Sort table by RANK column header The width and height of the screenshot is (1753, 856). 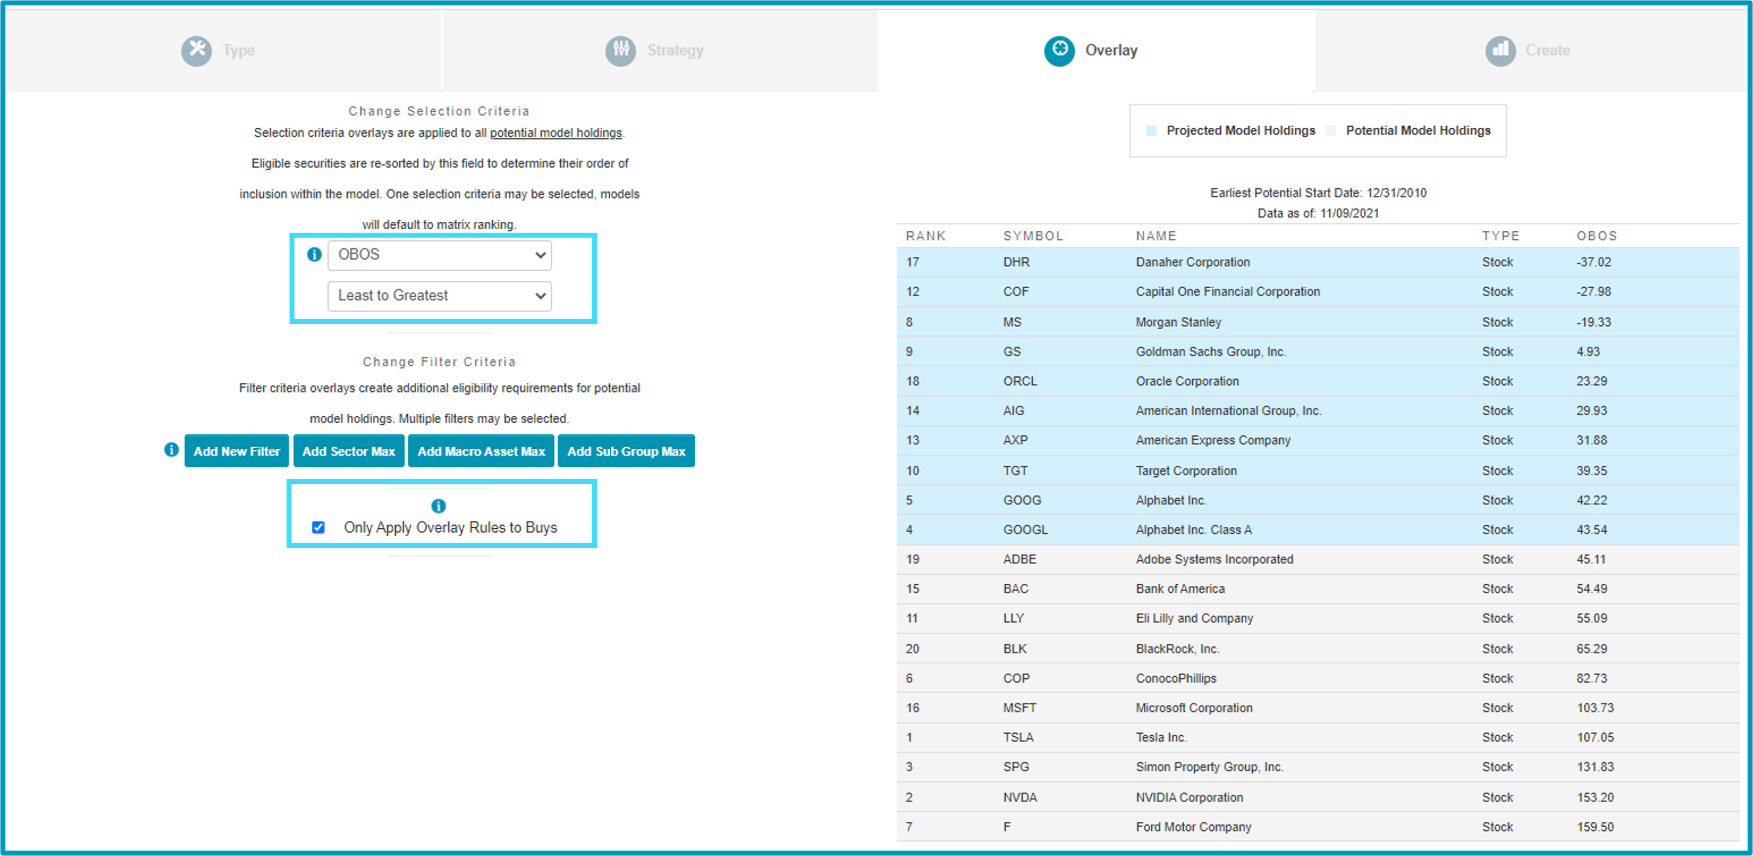click(x=925, y=236)
